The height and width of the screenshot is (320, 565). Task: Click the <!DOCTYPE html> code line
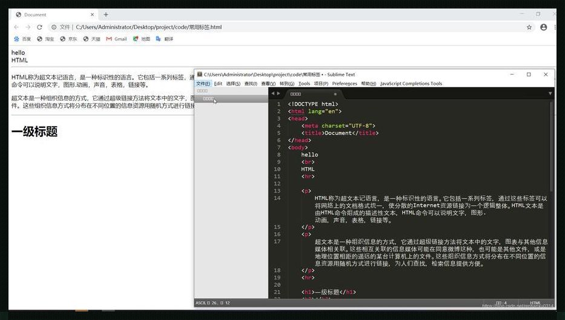[x=312, y=104]
